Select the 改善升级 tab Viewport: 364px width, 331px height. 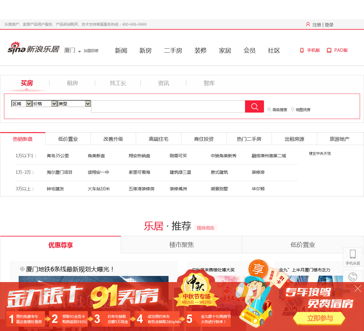pos(113,139)
